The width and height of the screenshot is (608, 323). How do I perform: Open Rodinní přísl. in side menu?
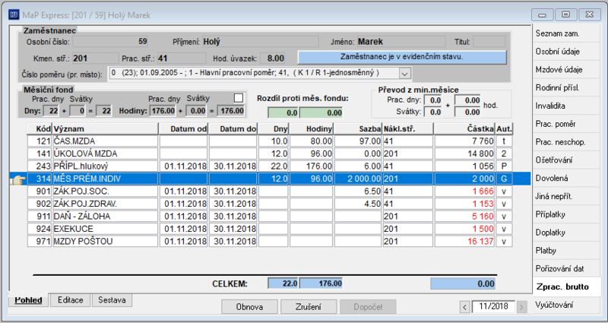pyautogui.click(x=566, y=87)
